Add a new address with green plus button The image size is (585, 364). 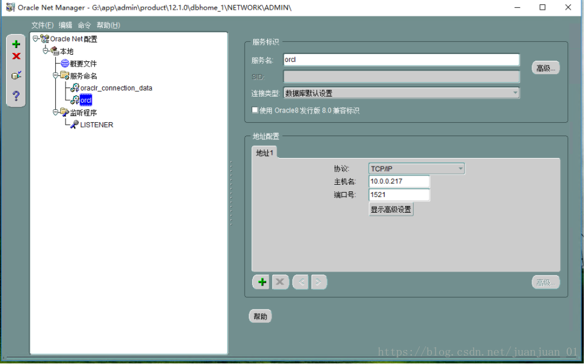(x=262, y=282)
